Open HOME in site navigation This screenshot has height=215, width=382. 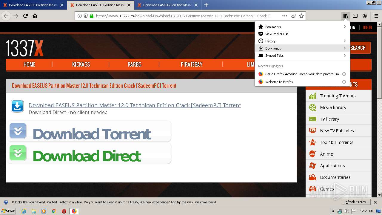pyautogui.click(x=29, y=64)
